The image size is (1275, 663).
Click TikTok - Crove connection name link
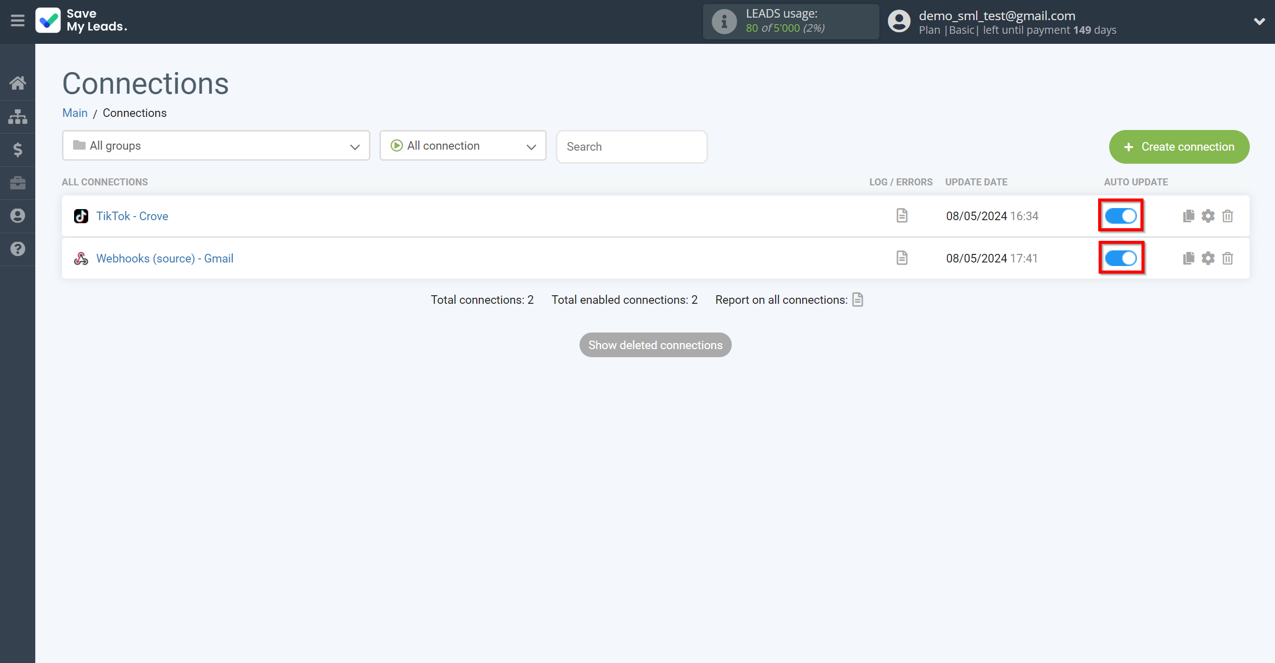pos(133,216)
